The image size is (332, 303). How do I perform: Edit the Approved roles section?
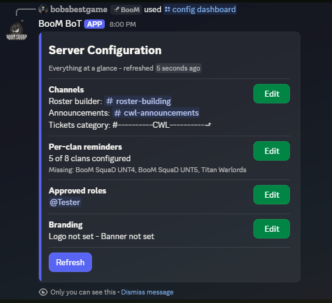[272, 195]
